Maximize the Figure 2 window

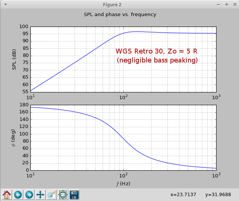(227, 4)
